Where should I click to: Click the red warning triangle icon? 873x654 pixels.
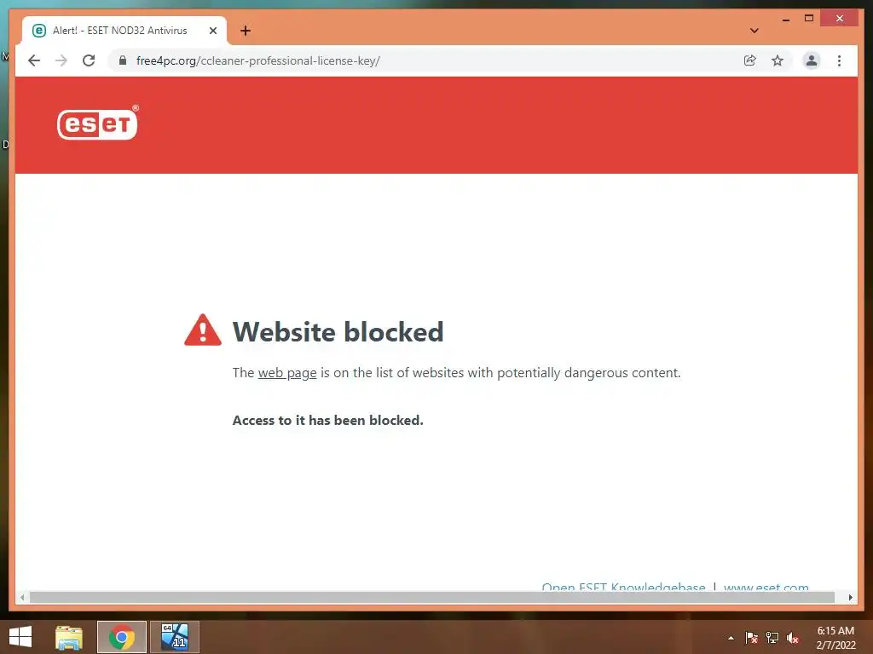203,330
